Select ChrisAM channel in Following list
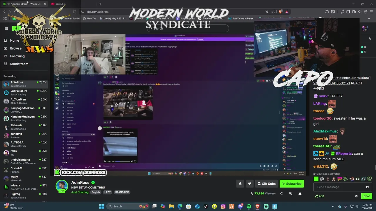Image resolution: width=376 pixels, height=211 pixels. tap(25, 170)
